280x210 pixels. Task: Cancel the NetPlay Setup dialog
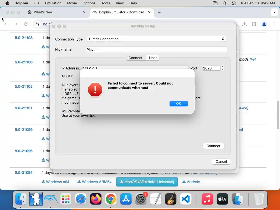[x=221, y=161]
